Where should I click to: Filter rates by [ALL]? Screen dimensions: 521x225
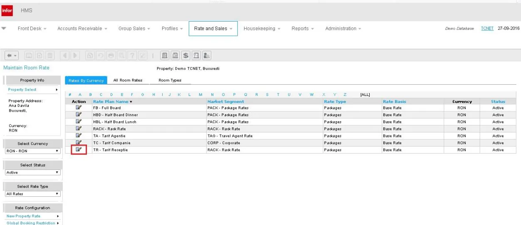coord(365,95)
